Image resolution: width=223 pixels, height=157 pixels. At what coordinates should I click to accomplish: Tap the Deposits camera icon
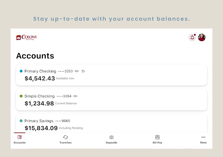click(x=111, y=137)
